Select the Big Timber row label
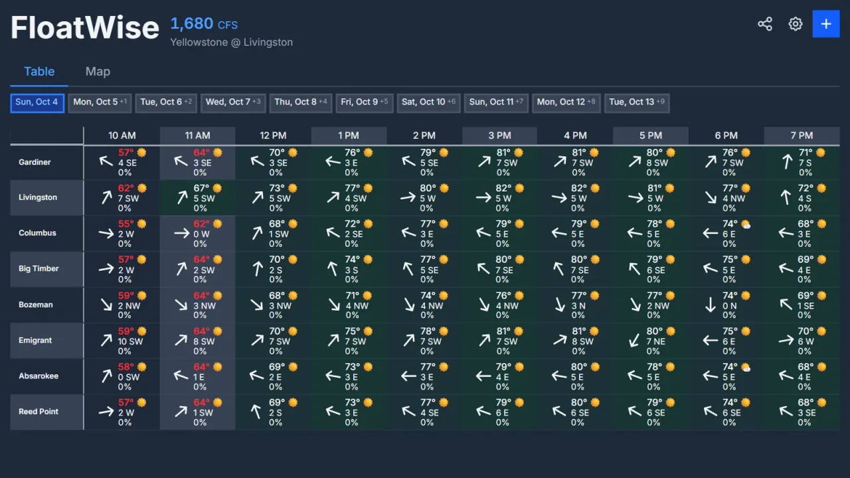 [x=39, y=269]
